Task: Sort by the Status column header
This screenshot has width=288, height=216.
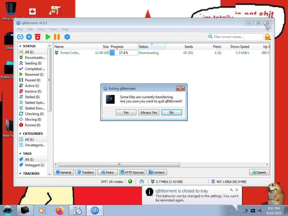Action: coord(152,47)
